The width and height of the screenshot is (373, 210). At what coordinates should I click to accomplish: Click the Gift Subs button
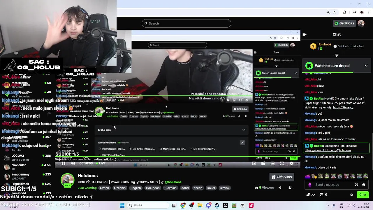[281, 177]
